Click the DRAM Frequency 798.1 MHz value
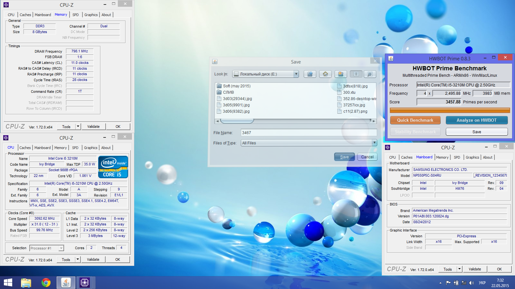Screen dimensions: 515x289 [x=80, y=51]
